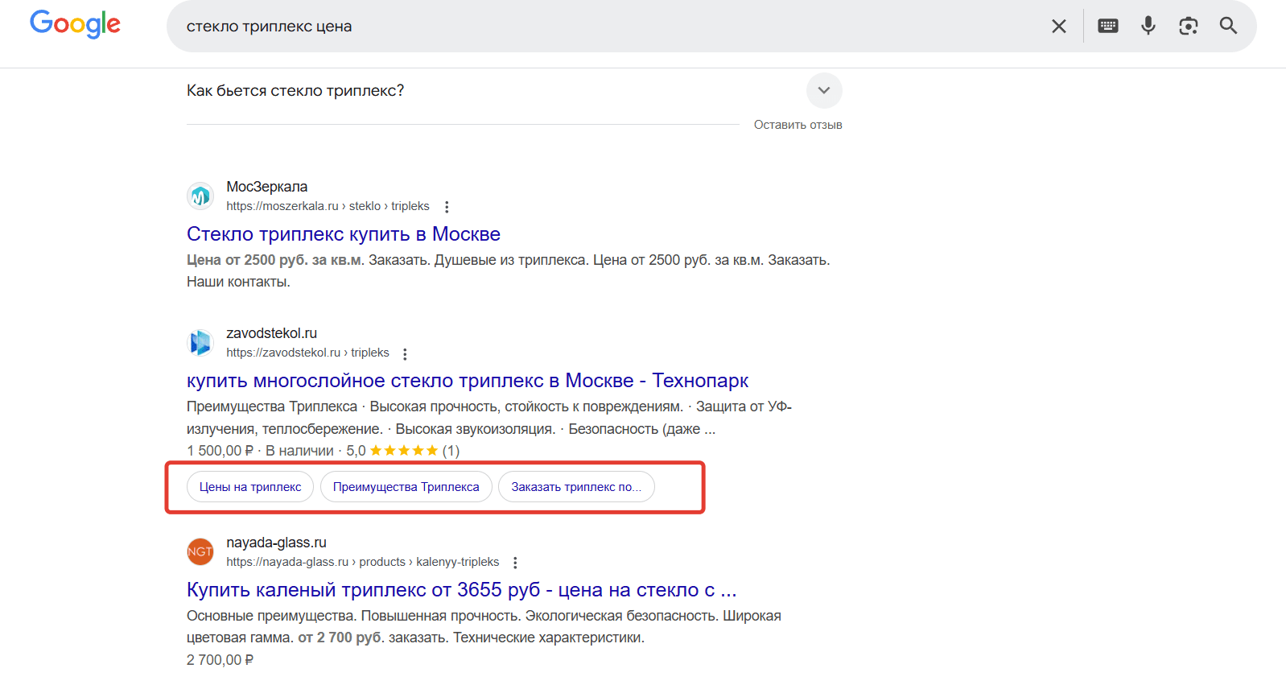This screenshot has width=1286, height=685.
Task: Click the Google logo
Action: coord(75,24)
